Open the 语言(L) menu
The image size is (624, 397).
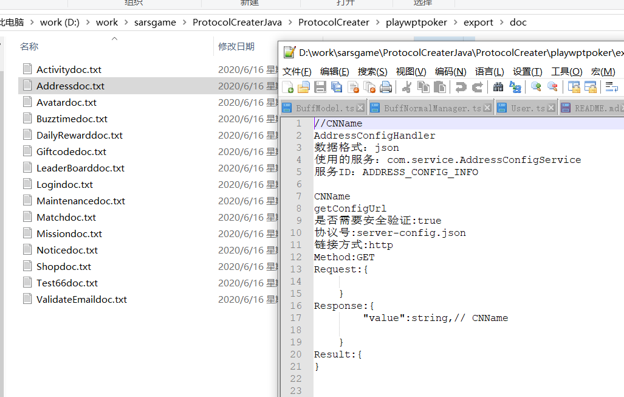pos(490,72)
